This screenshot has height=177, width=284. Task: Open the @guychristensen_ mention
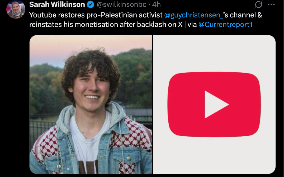(x=194, y=15)
